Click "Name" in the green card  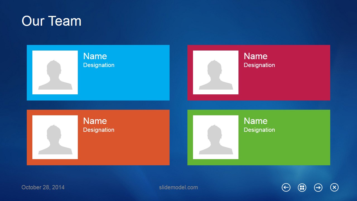point(256,121)
